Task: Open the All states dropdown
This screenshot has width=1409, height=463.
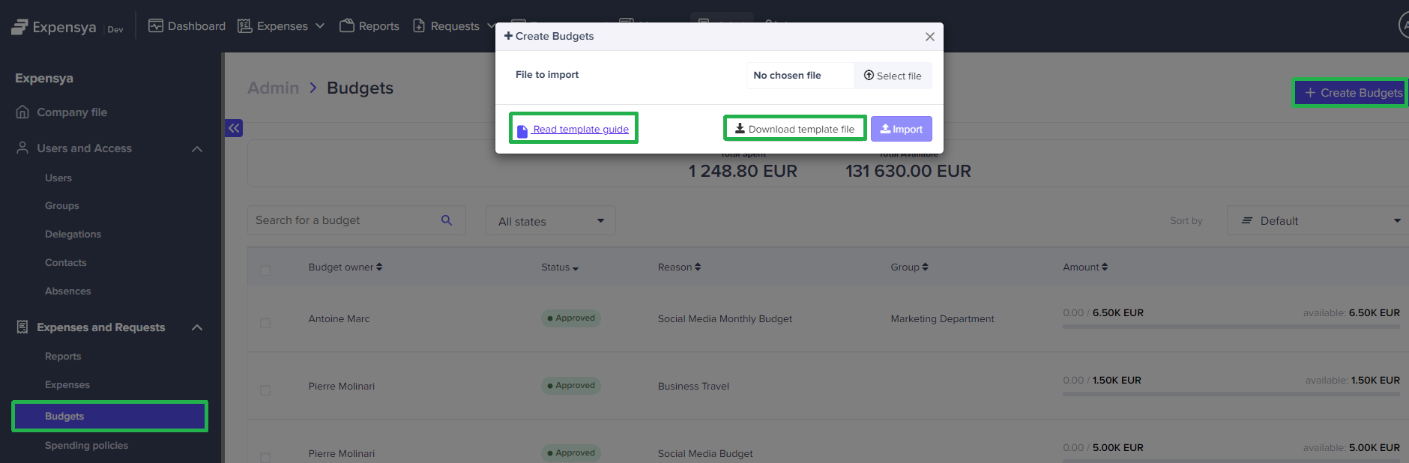Action: [551, 221]
